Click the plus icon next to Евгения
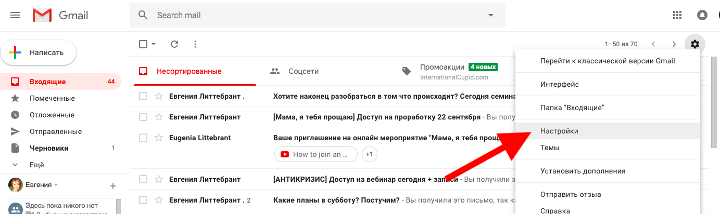720x214 pixels. 112,185
